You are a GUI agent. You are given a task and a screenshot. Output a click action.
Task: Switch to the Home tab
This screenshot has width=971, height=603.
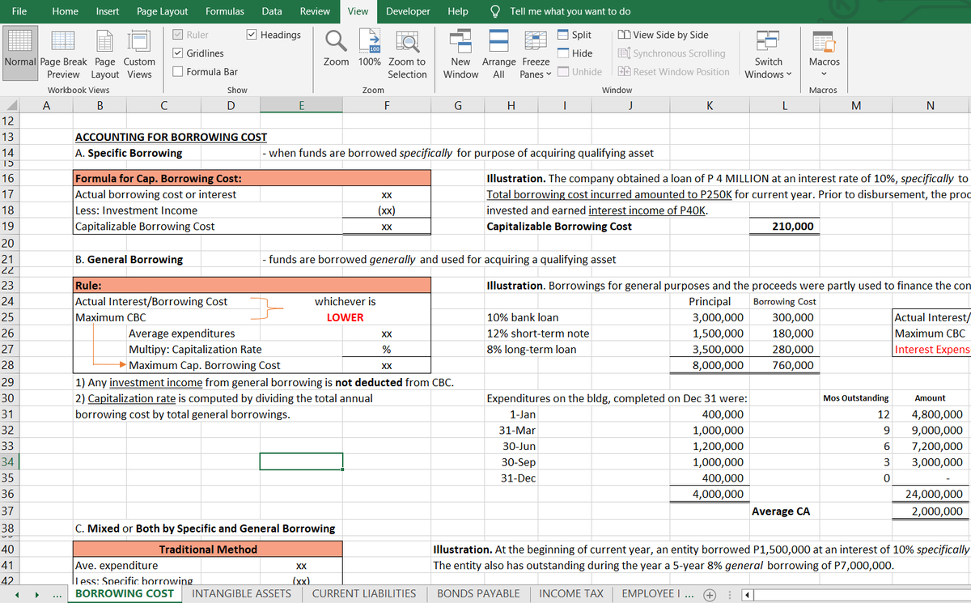[x=65, y=11]
